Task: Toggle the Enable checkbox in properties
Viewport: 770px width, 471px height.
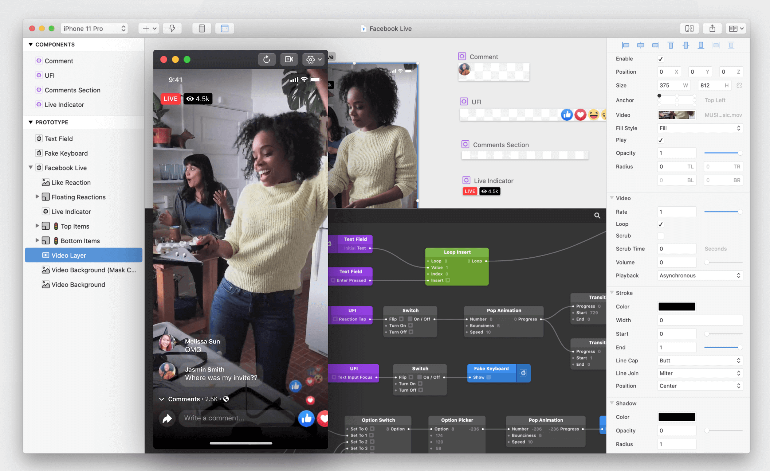Action: 661,58
